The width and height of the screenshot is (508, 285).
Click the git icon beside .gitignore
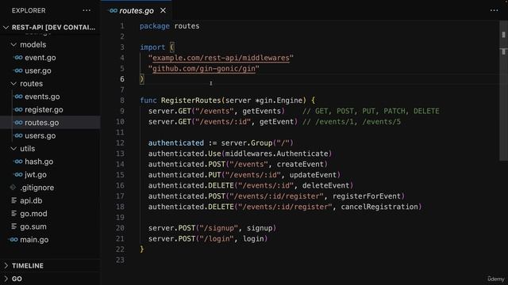(13, 188)
